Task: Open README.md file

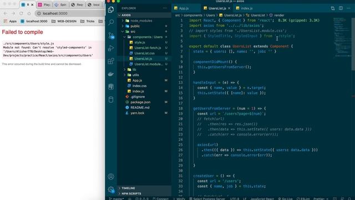Action: coord(144,108)
